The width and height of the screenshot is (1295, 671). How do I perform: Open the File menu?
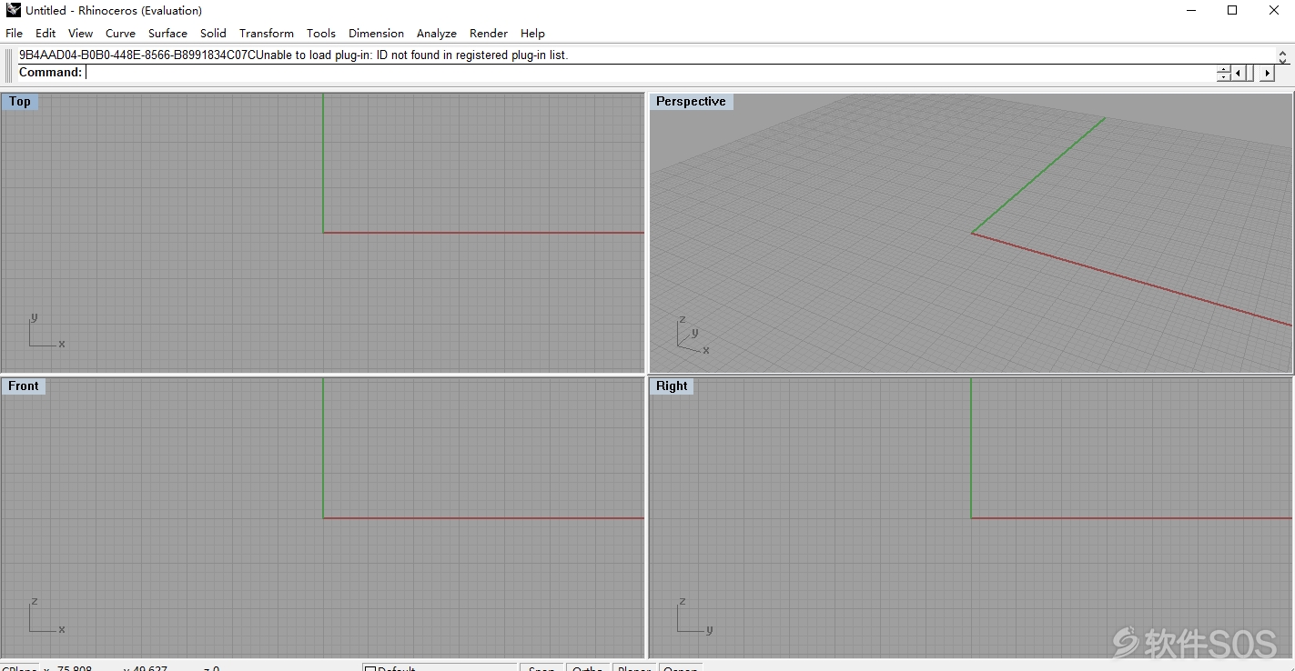(x=14, y=33)
